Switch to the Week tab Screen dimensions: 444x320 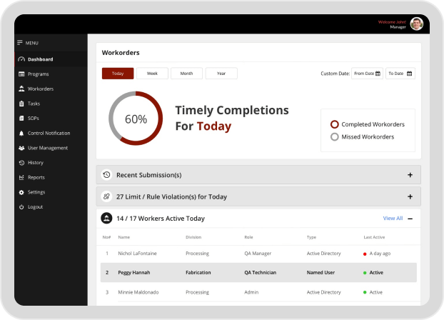[x=152, y=74]
